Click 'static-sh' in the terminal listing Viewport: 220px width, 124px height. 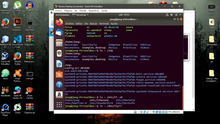[x=111, y=36]
